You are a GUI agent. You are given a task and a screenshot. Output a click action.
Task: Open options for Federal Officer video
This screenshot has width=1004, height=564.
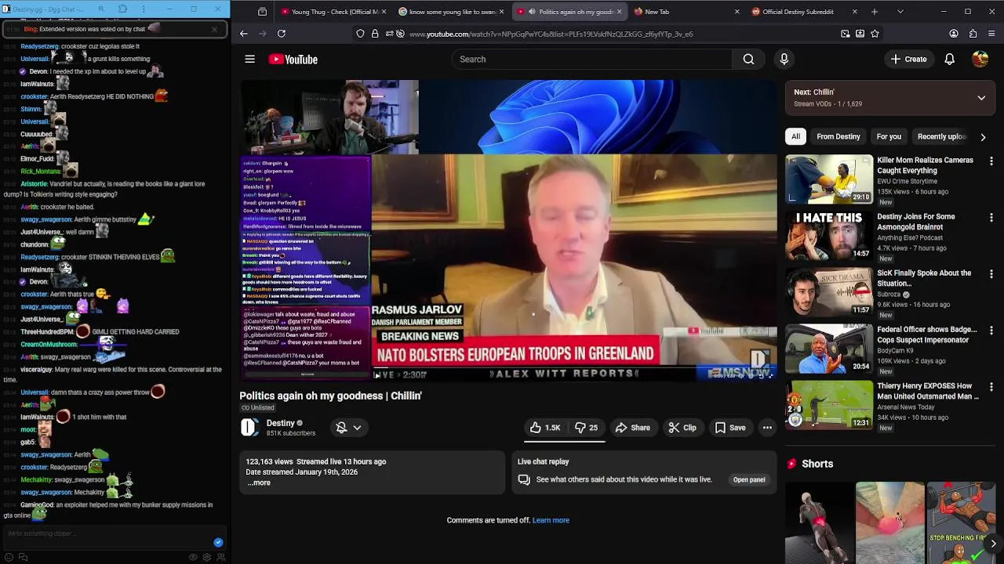tap(991, 331)
